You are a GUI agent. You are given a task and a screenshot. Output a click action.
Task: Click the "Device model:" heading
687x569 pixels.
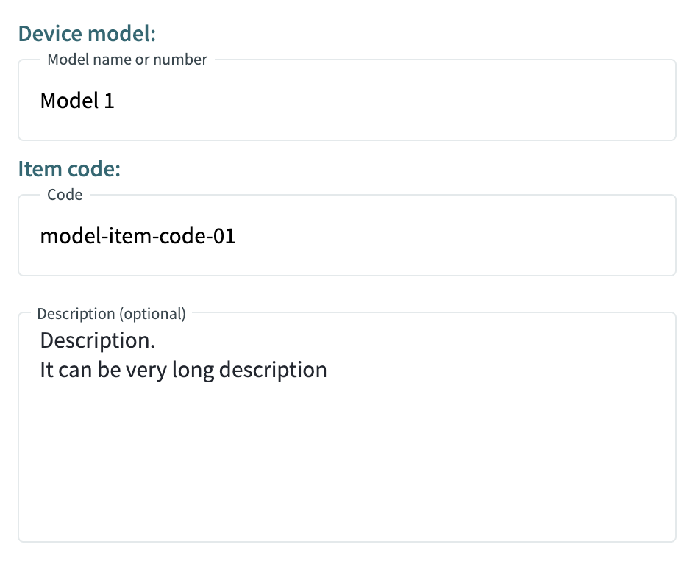coord(87,34)
